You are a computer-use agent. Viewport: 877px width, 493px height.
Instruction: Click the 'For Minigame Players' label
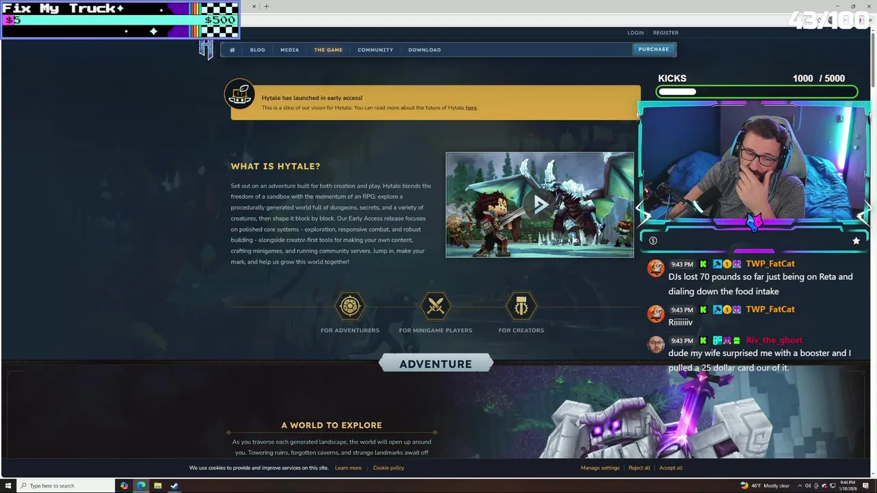pos(436,330)
